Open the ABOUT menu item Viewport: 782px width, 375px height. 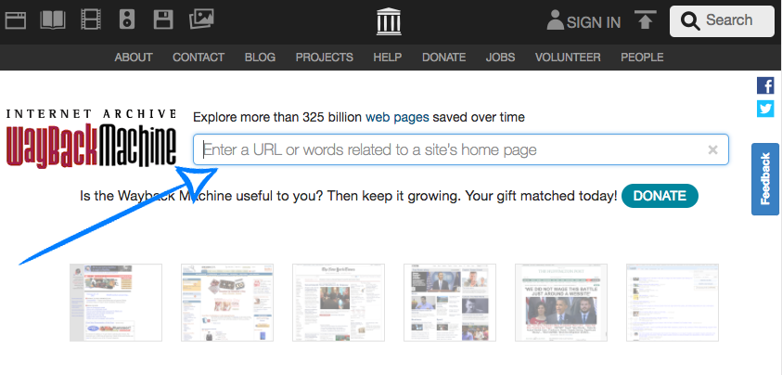134,58
